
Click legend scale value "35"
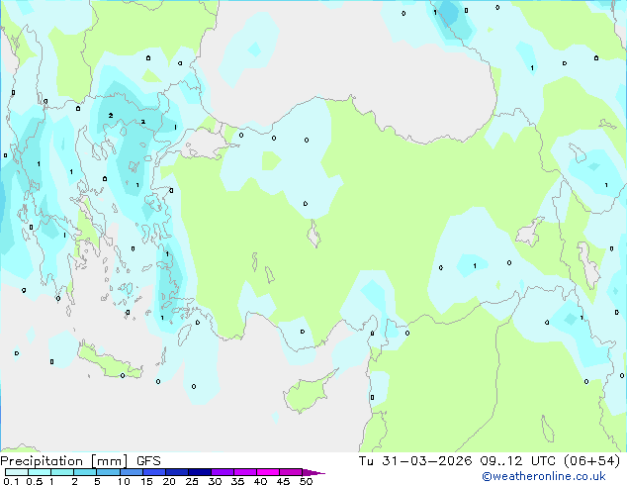coord(237,481)
